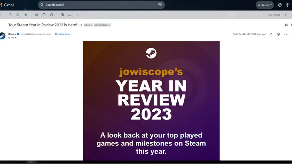
Task: Show search options filter icon
Action: (x=160, y=5)
